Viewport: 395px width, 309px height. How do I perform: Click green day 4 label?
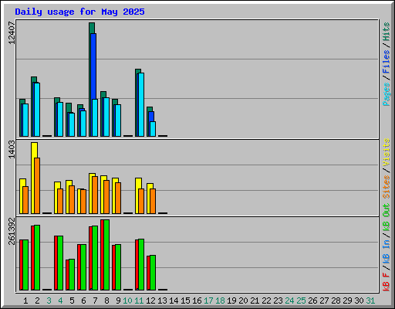[x=60, y=301]
